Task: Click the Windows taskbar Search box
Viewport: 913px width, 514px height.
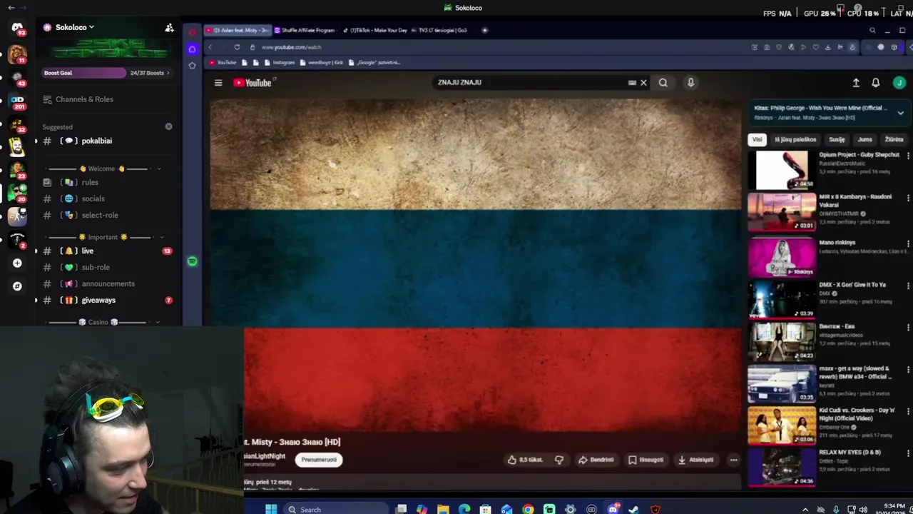Action: click(x=337, y=509)
